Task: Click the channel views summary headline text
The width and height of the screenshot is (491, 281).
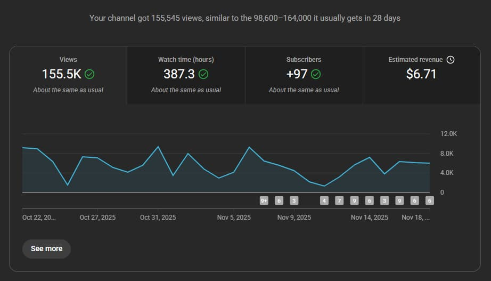Action: click(x=245, y=18)
